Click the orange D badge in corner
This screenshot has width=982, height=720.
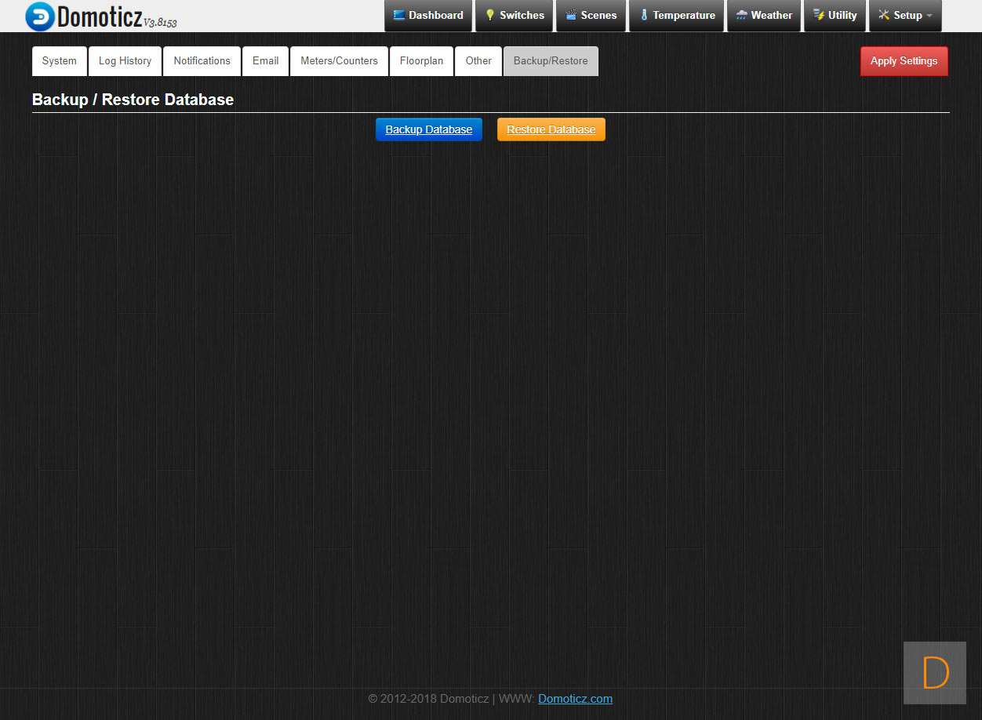click(x=934, y=672)
